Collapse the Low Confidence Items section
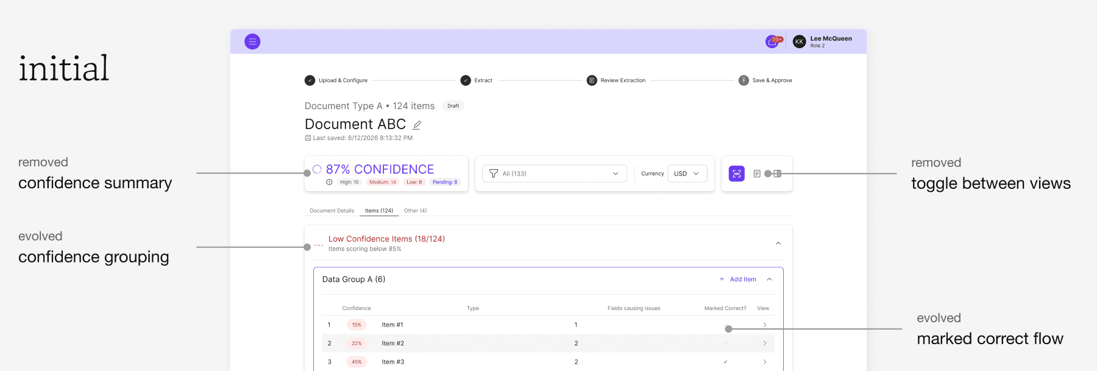1097x371 pixels. pyautogui.click(x=778, y=243)
